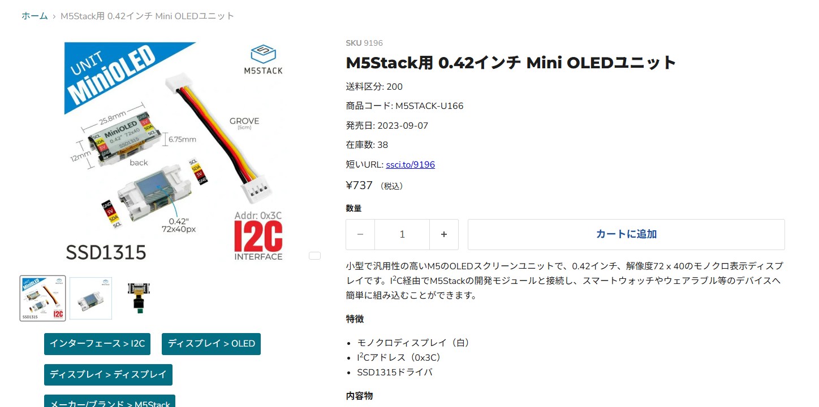The width and height of the screenshot is (819, 407).
Task: Open the ディスプレイ > OLED category tag
Action: (x=211, y=344)
